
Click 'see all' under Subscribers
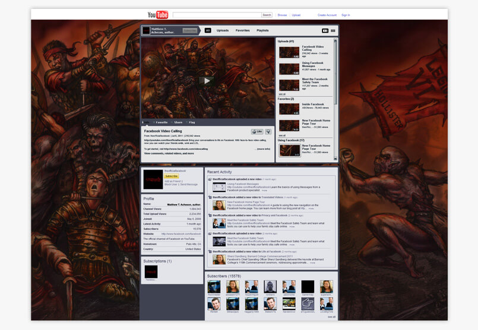(x=331, y=317)
